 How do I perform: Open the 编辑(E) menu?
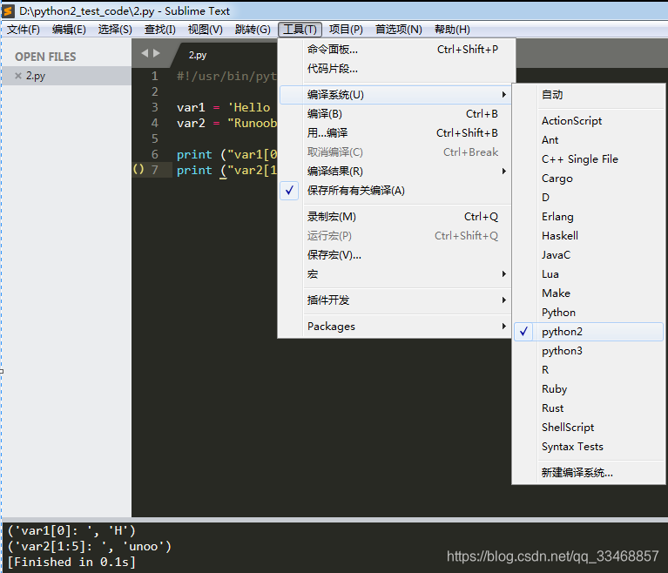69,30
